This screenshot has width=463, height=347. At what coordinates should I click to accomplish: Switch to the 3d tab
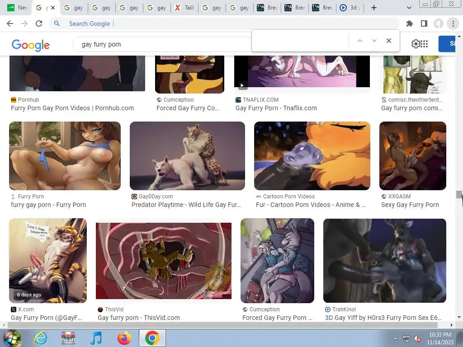(350, 8)
